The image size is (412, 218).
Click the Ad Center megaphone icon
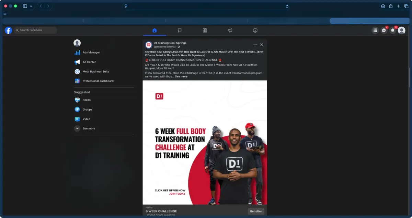[77, 62]
